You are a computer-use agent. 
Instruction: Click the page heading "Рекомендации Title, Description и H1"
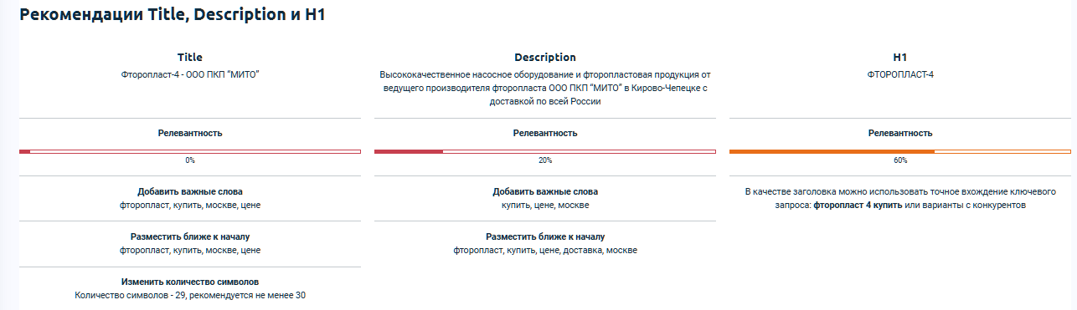(x=172, y=15)
